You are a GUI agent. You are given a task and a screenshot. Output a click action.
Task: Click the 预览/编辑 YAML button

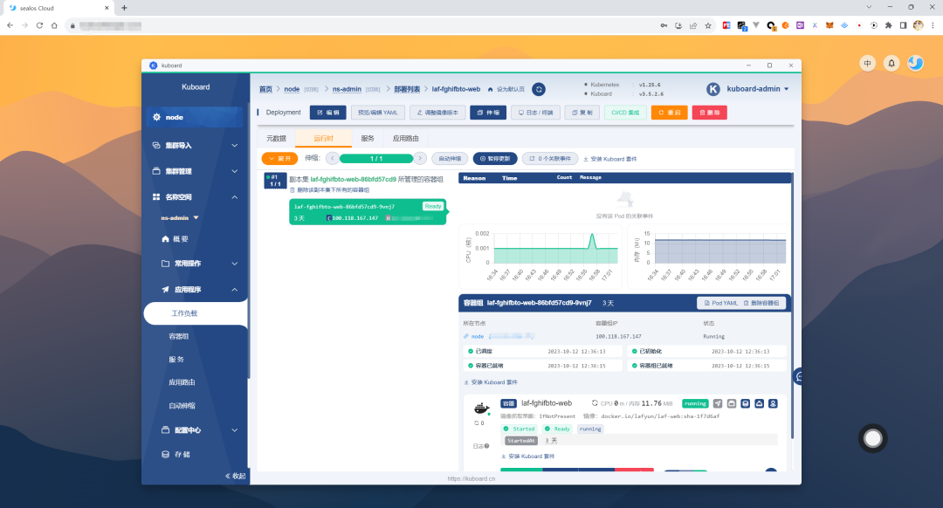[378, 113]
